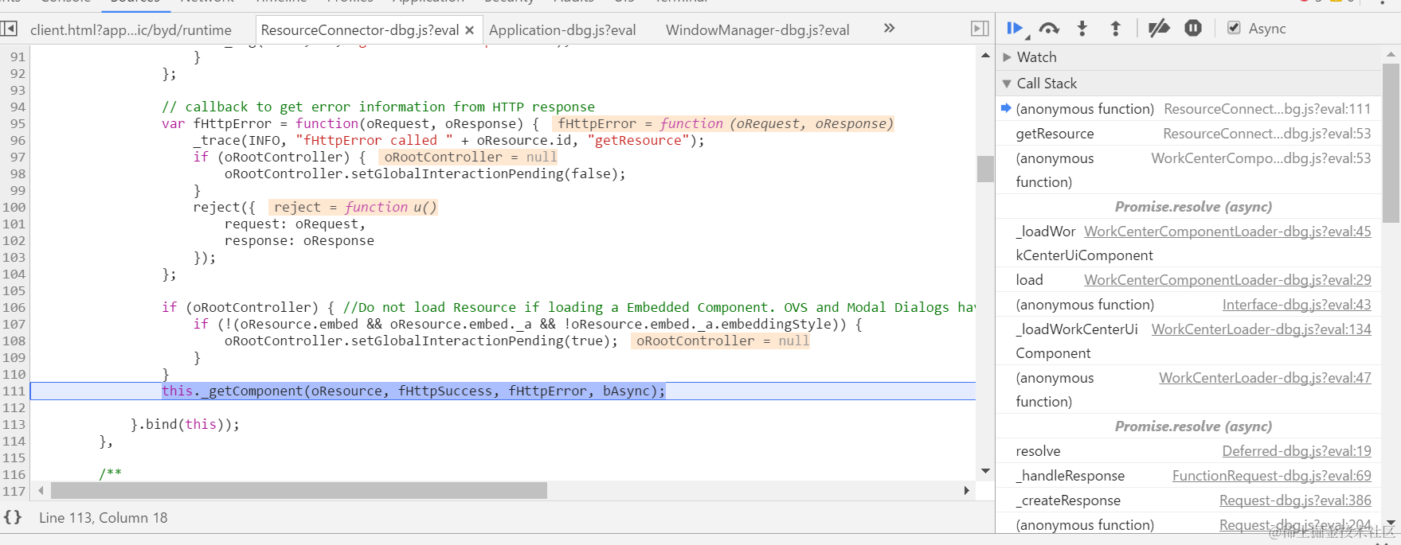Click the code editor horizontal scrollbar thumb
The height and width of the screenshot is (545, 1401).
299,490
